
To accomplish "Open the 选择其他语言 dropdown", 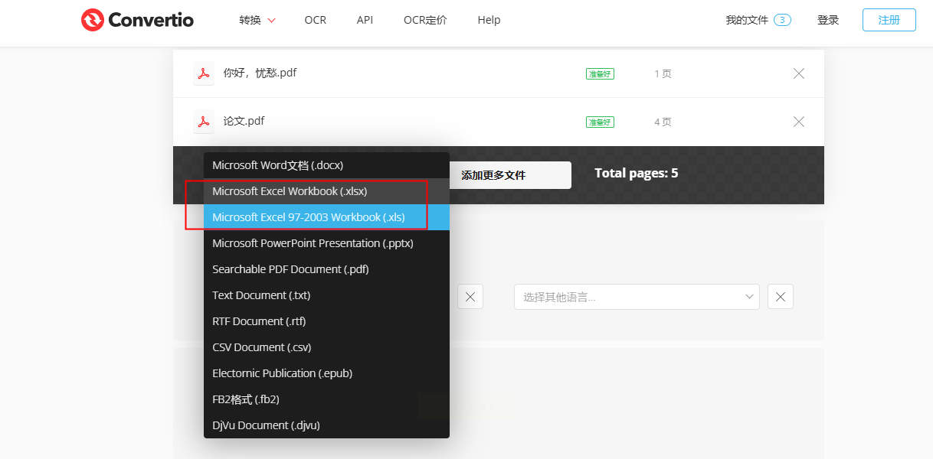I will pyautogui.click(x=637, y=297).
